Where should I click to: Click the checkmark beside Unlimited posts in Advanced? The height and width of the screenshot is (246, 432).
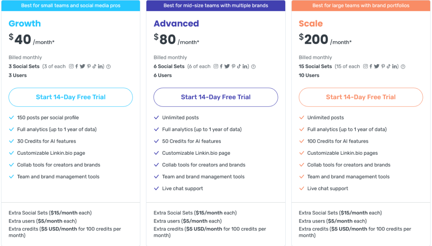[156, 117]
